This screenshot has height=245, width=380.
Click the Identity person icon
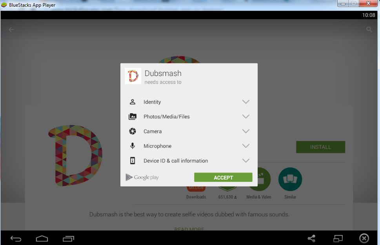132,102
